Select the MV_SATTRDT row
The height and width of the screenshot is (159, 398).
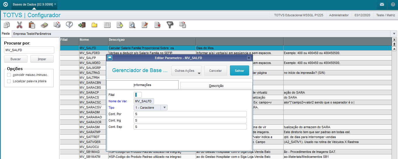coord(226,137)
